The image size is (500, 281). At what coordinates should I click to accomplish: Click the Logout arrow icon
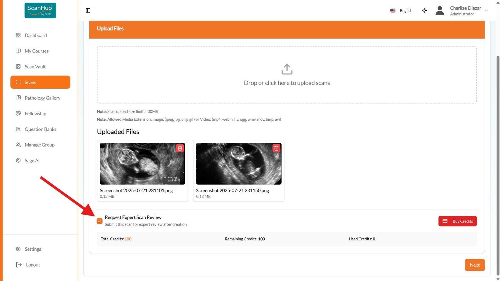pyautogui.click(x=19, y=265)
